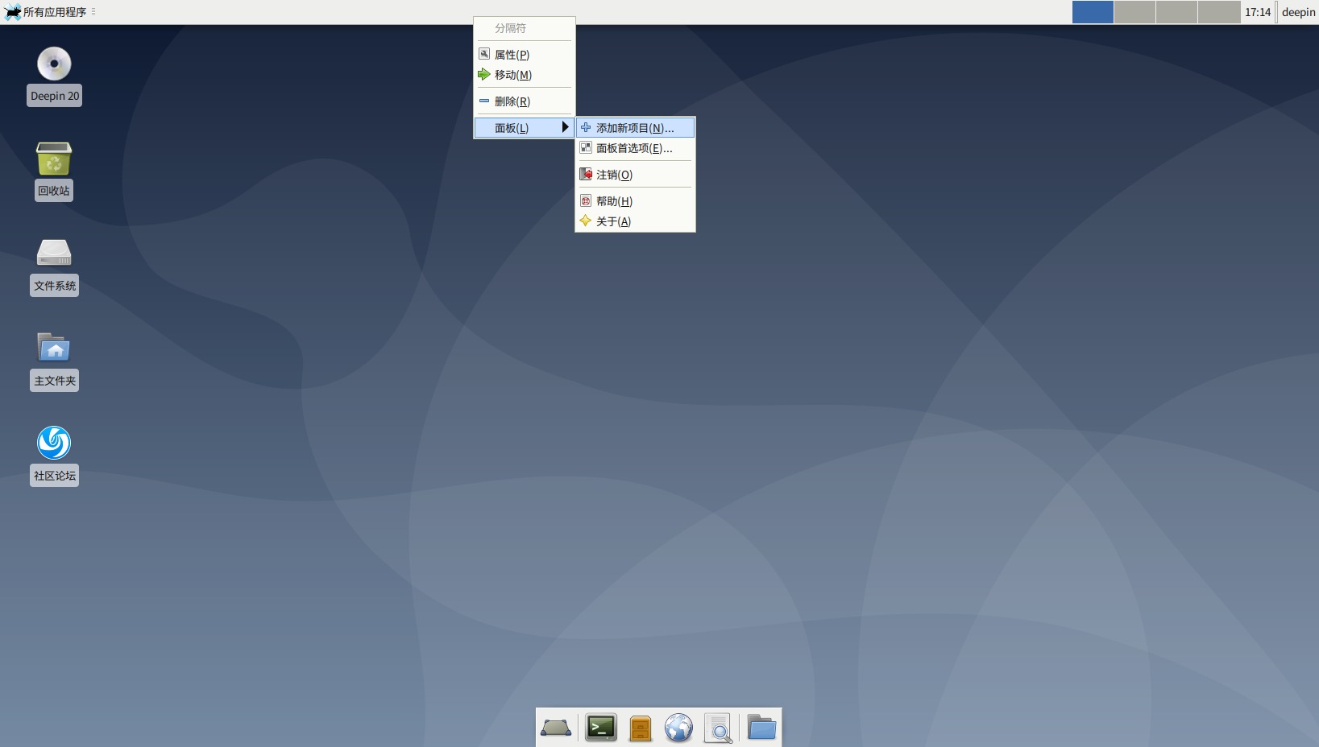The image size is (1319, 747).
Task: Switch to the fourth workspace in the pager
Action: coord(1219,12)
